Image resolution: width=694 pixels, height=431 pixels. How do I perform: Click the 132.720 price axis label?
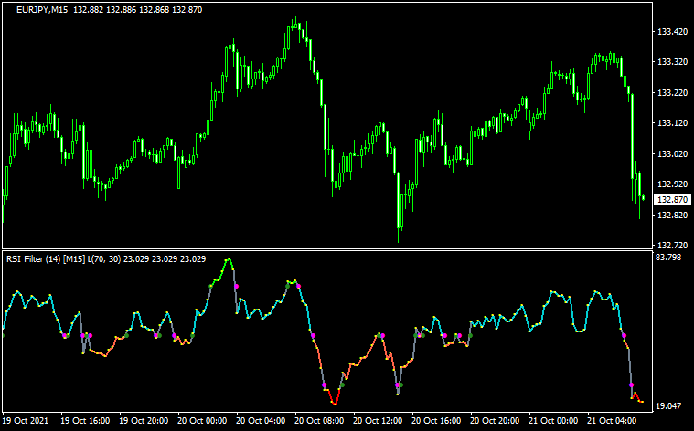pos(672,245)
